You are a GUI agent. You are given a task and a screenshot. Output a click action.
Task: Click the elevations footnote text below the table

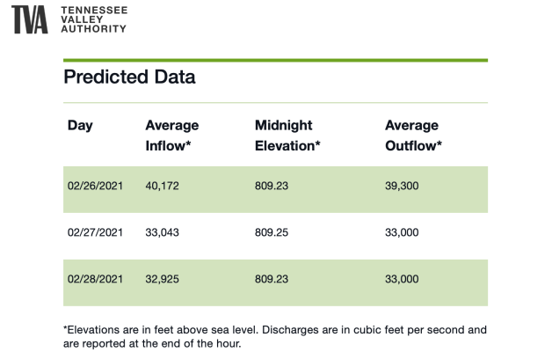tap(274, 336)
